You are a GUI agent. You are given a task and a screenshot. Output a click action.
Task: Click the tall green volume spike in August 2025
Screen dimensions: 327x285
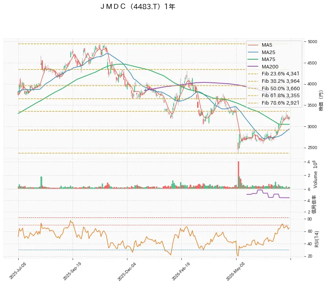[x=41, y=183]
